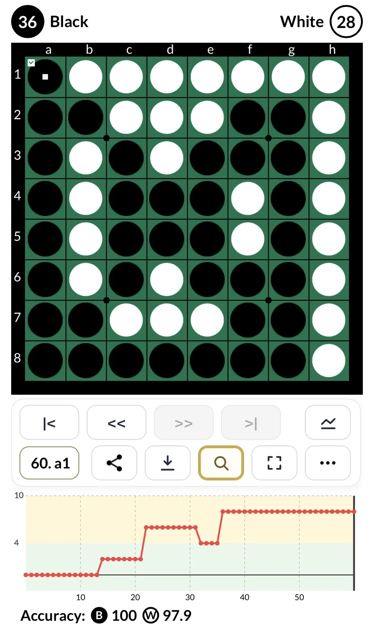Click the white disc on h8
The height and width of the screenshot is (627, 374).
(x=329, y=361)
